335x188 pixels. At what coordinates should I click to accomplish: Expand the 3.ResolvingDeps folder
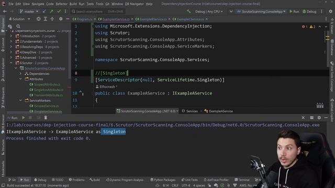(11, 47)
